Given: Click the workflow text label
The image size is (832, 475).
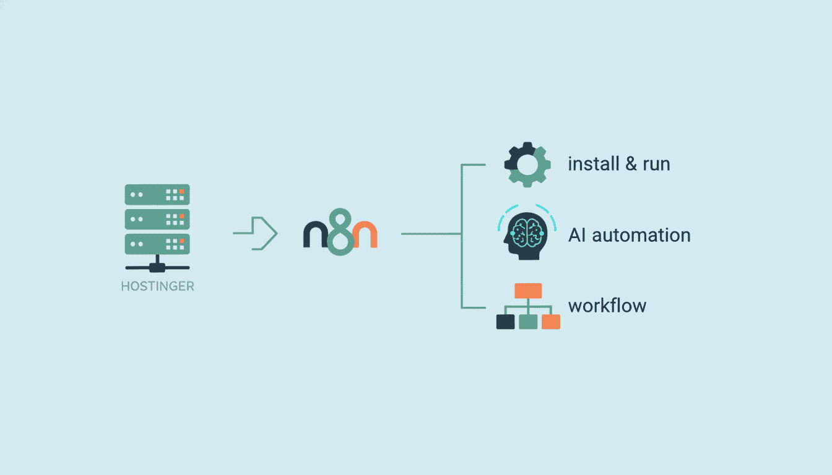Looking at the screenshot, I should point(608,306).
